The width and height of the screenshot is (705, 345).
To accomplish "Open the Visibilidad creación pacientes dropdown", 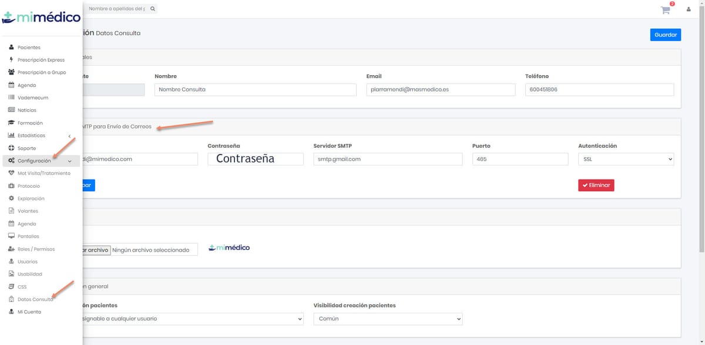I will 388,319.
